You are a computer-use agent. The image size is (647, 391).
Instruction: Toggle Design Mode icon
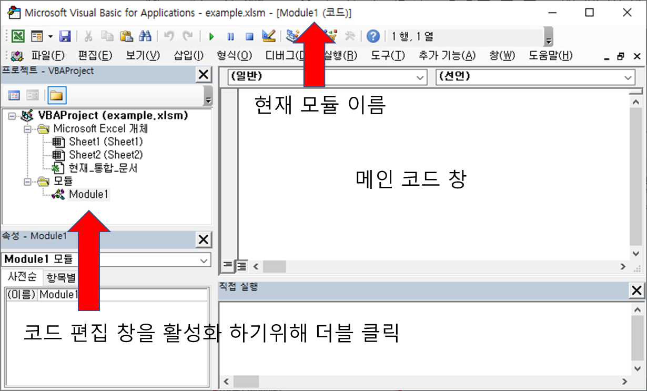coord(268,36)
